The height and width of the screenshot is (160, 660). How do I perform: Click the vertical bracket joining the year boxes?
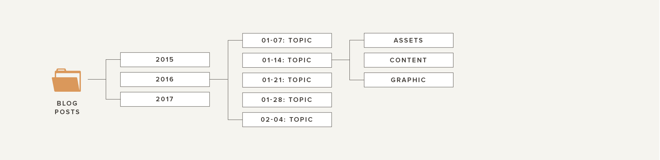click(106, 80)
